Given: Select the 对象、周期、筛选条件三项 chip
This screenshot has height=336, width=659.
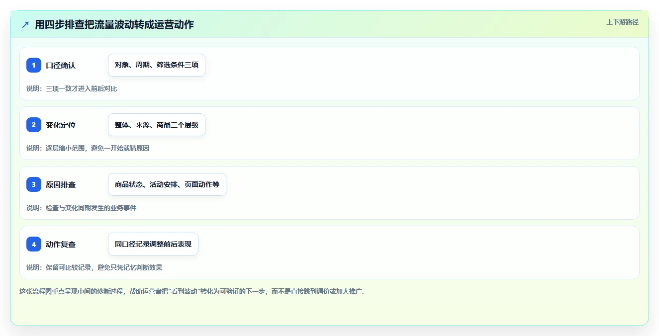Looking at the screenshot, I should [157, 65].
